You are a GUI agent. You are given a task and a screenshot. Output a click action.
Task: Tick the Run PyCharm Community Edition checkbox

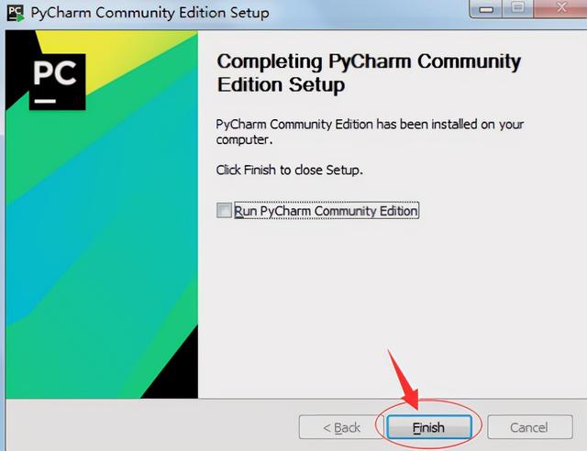(x=224, y=210)
